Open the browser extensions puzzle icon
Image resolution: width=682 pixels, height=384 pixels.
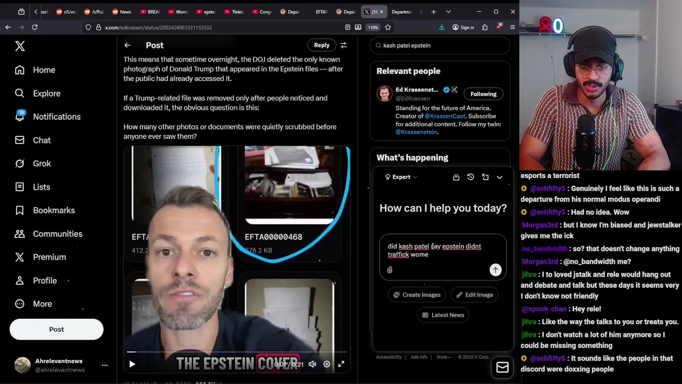tap(485, 27)
